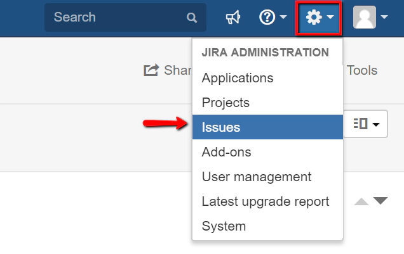Click the user avatar profile picture

(x=365, y=17)
